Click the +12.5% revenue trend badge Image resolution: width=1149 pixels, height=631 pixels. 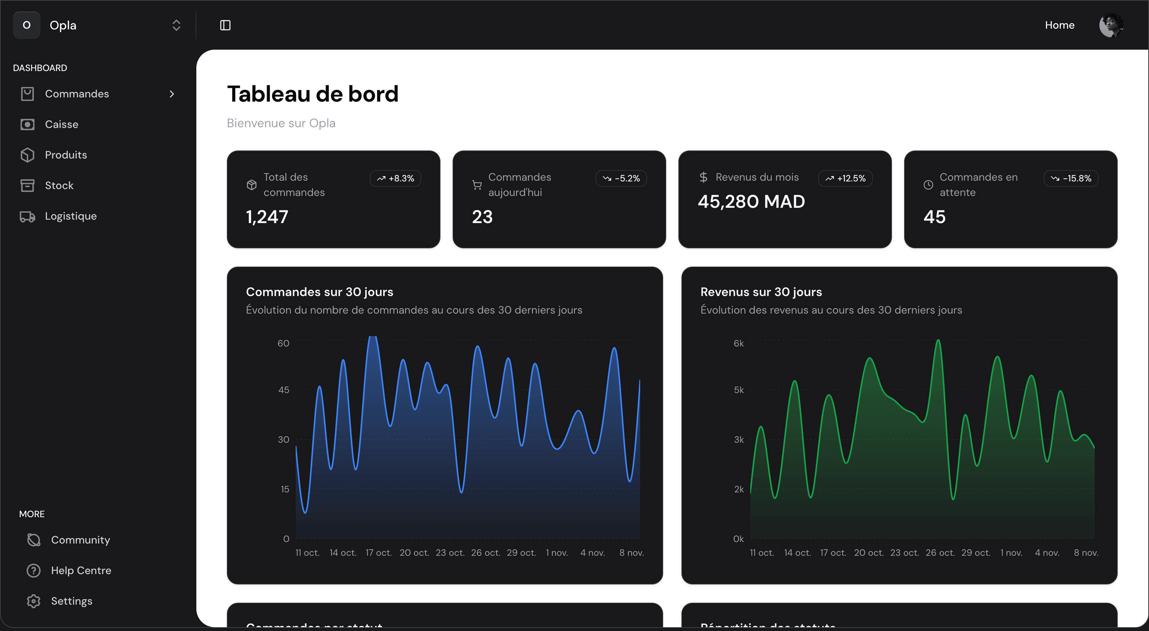tap(845, 178)
